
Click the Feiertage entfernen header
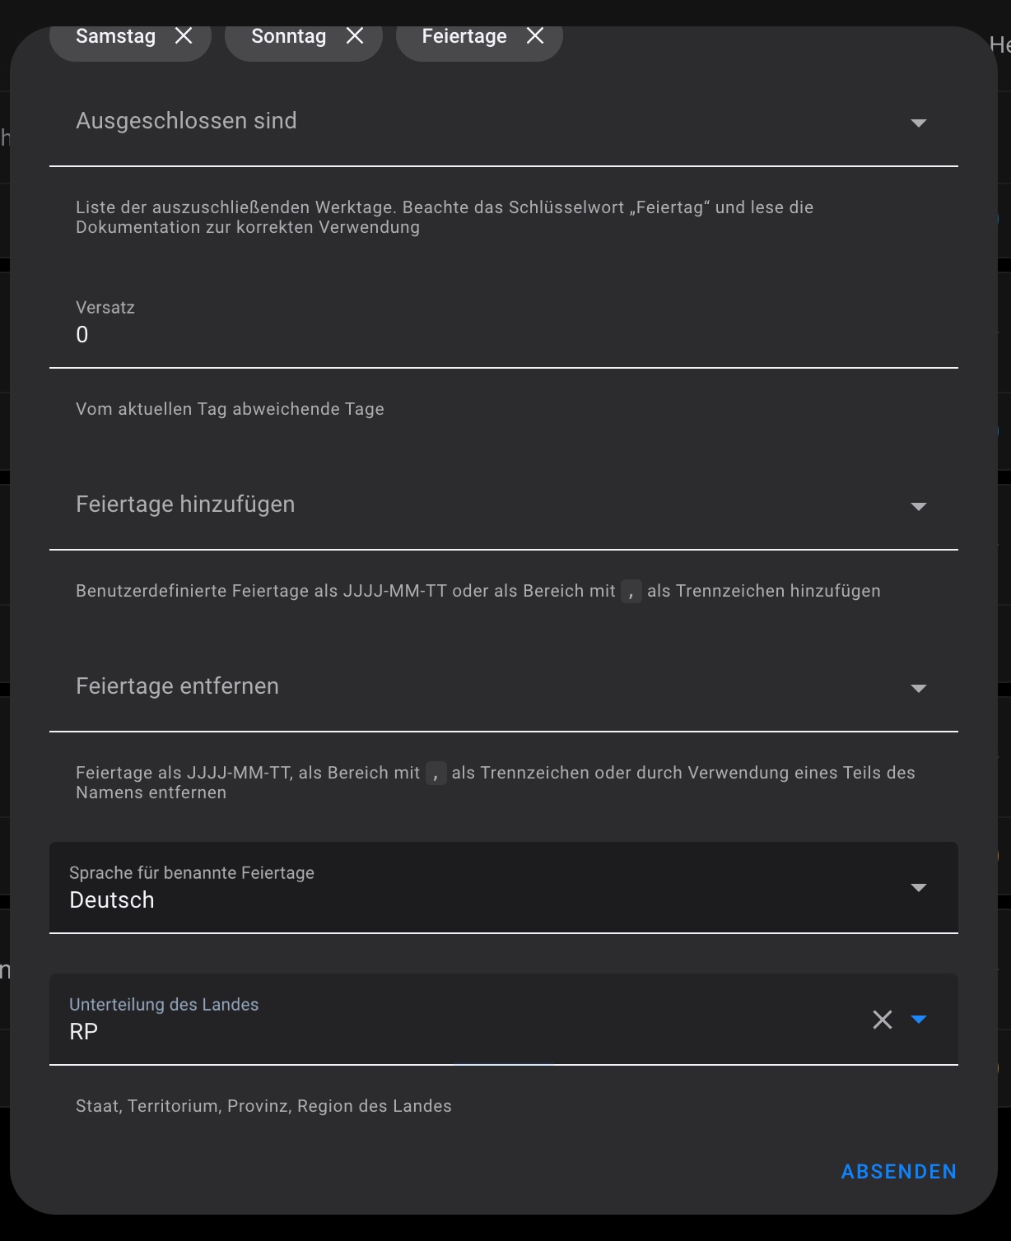[x=177, y=686]
